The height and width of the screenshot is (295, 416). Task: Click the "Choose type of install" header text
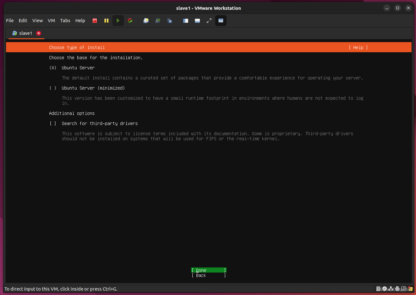(x=77, y=47)
